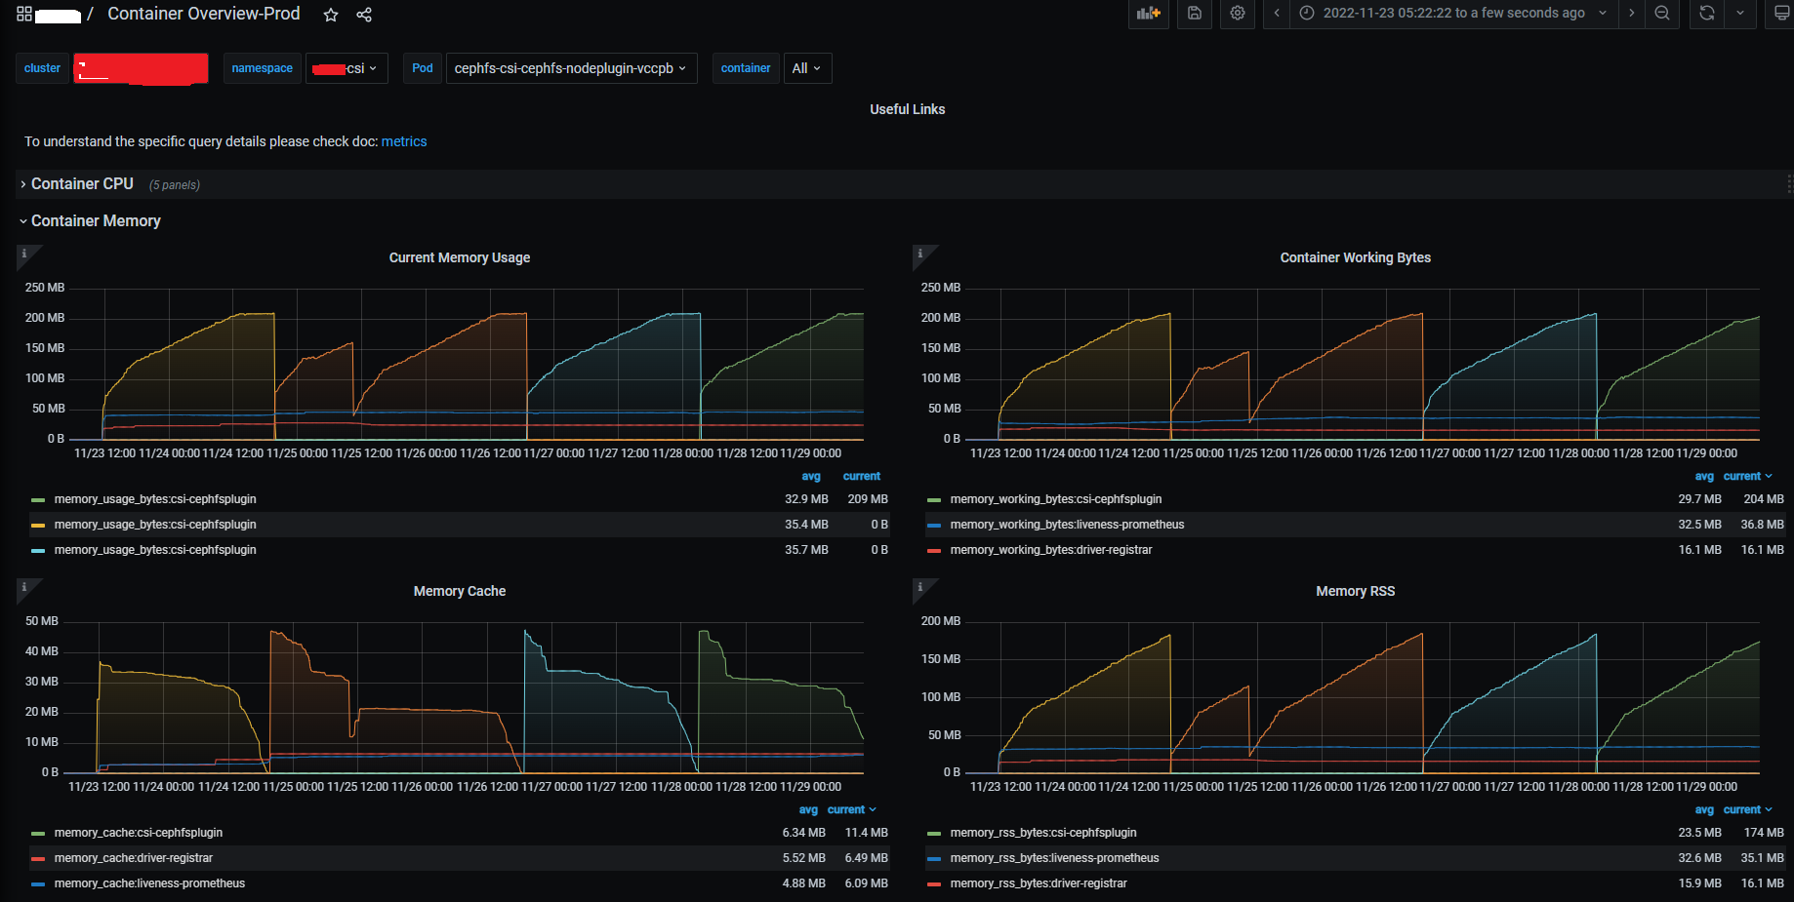Open the metrics documentation link
Screen dimensions: 1794x902
click(x=404, y=141)
